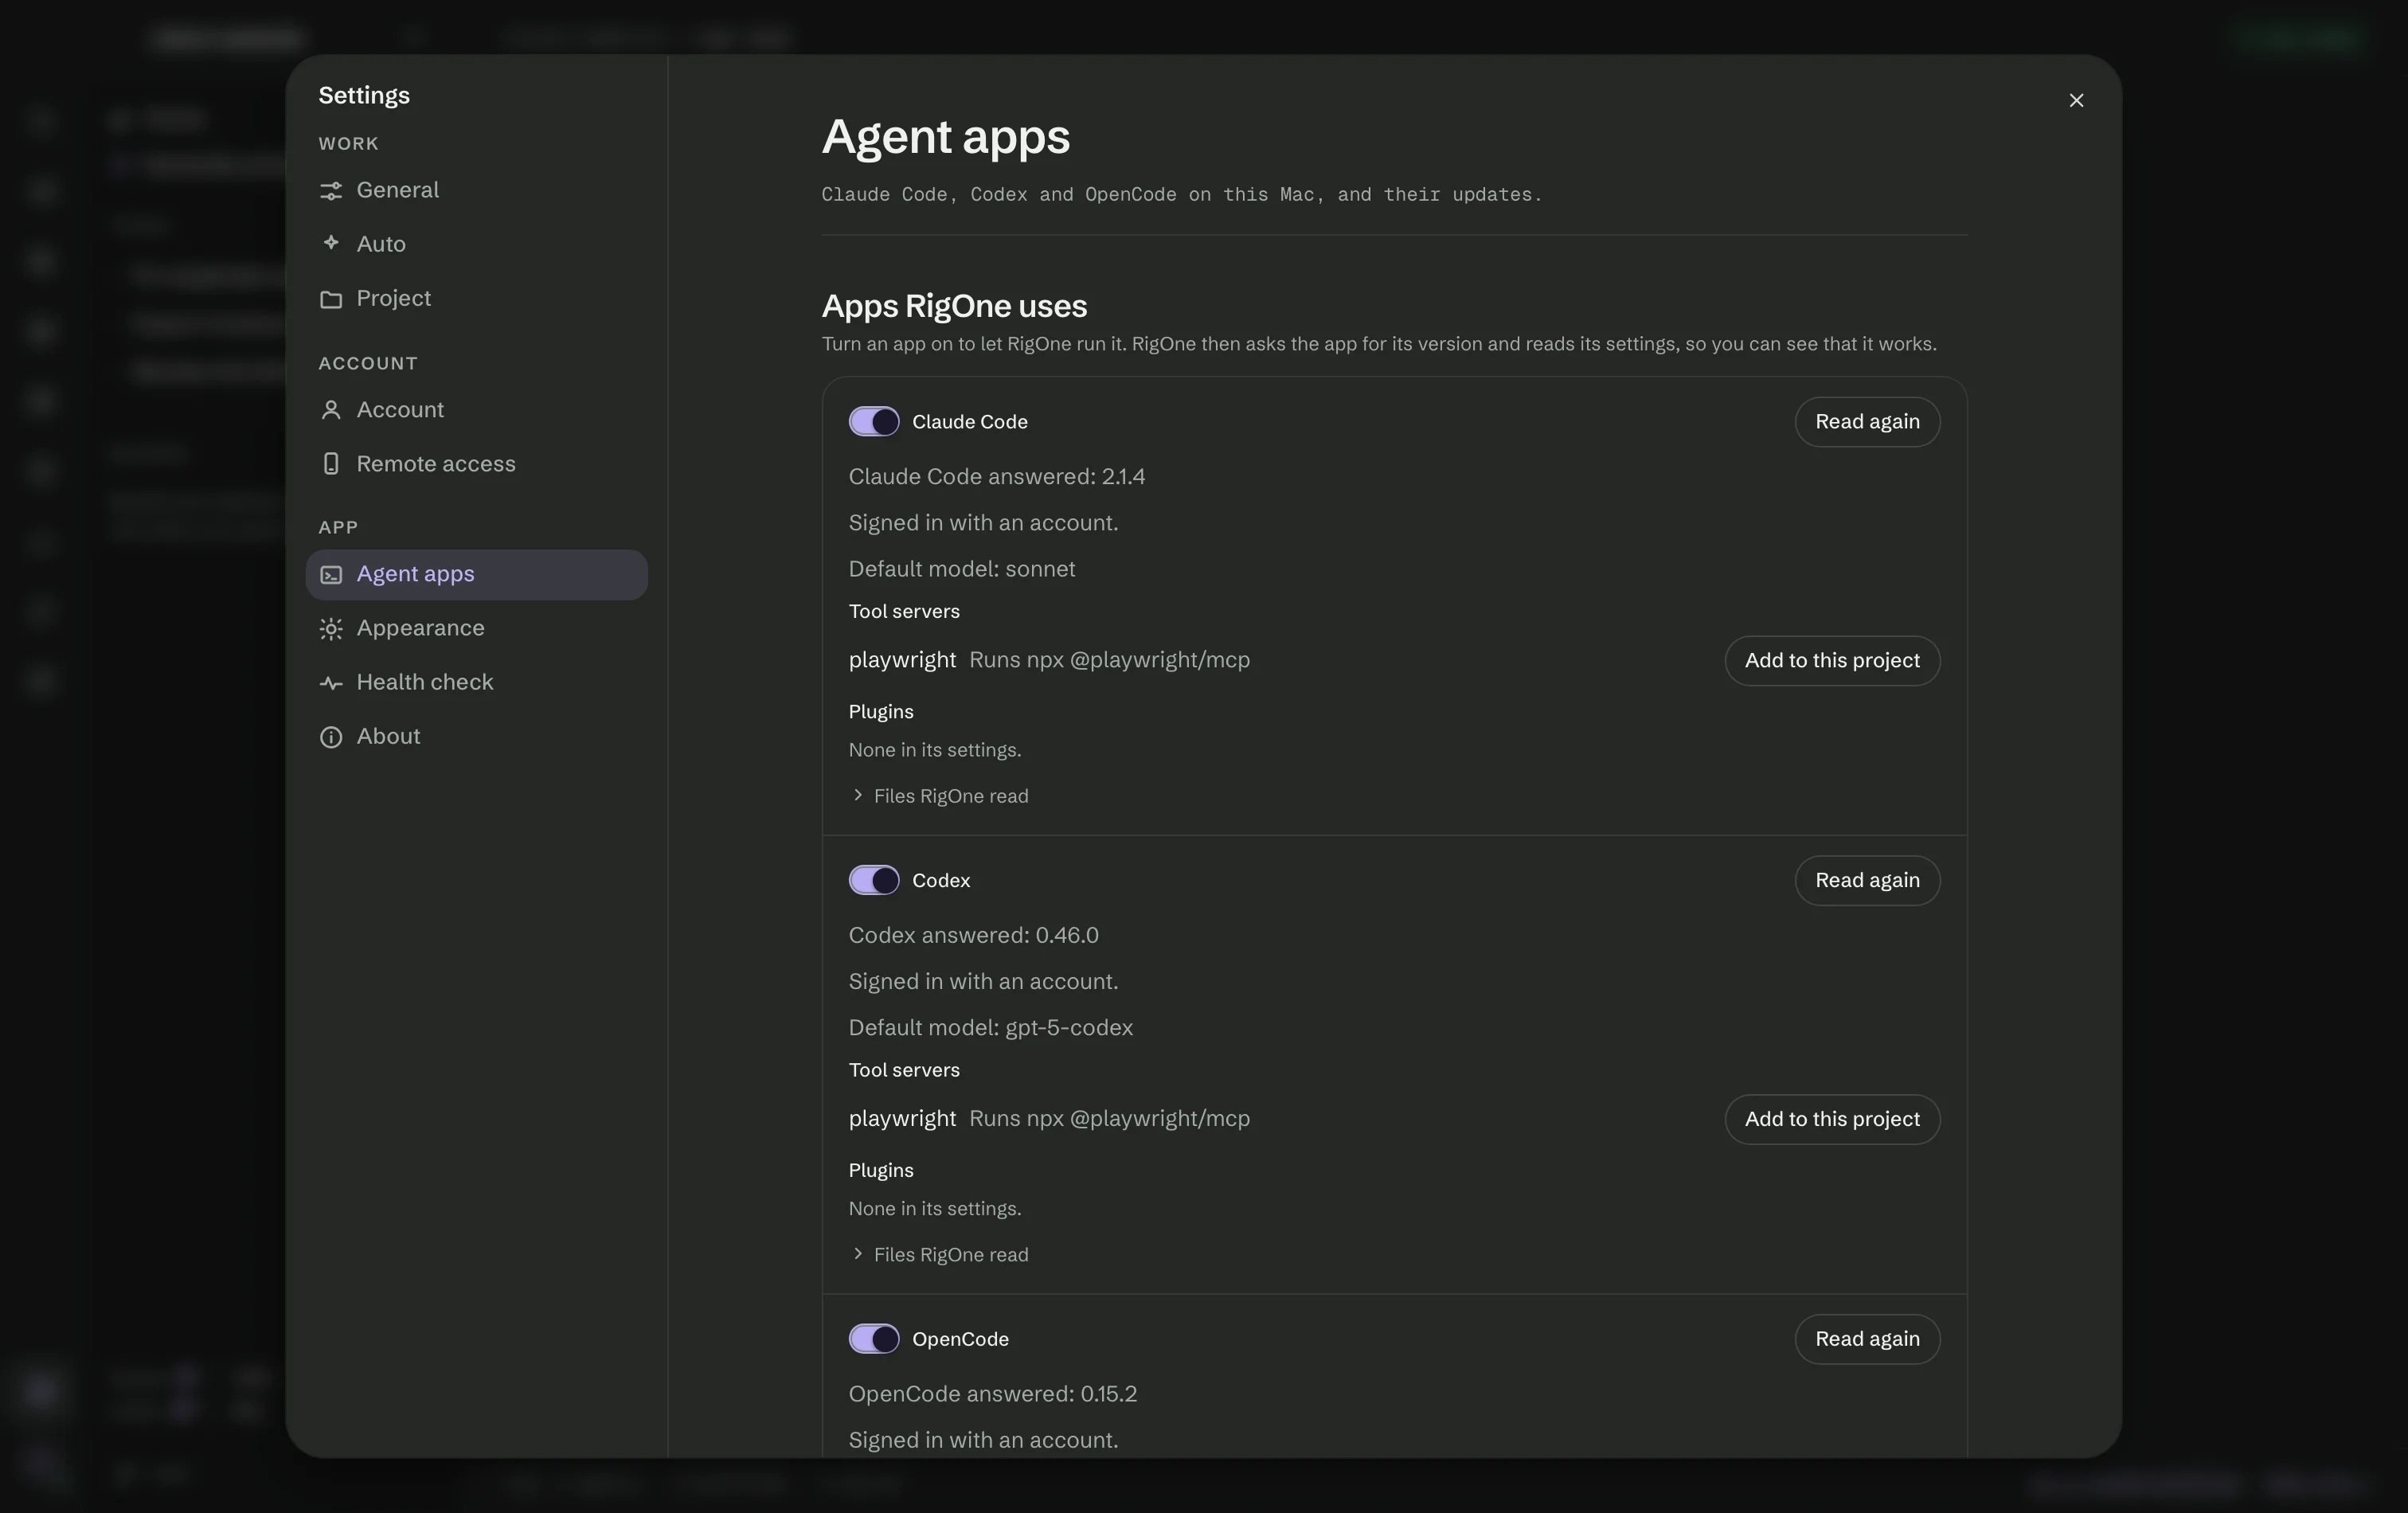Select the Agent apps page
The image size is (2408, 1513).
pos(476,574)
